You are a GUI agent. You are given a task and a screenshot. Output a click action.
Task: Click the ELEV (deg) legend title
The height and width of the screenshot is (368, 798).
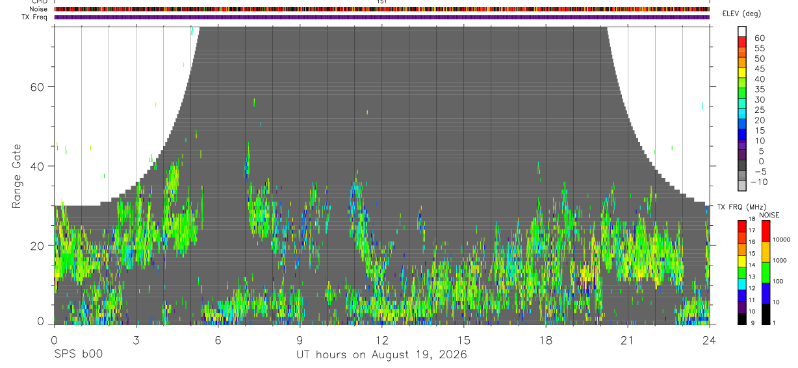point(742,14)
